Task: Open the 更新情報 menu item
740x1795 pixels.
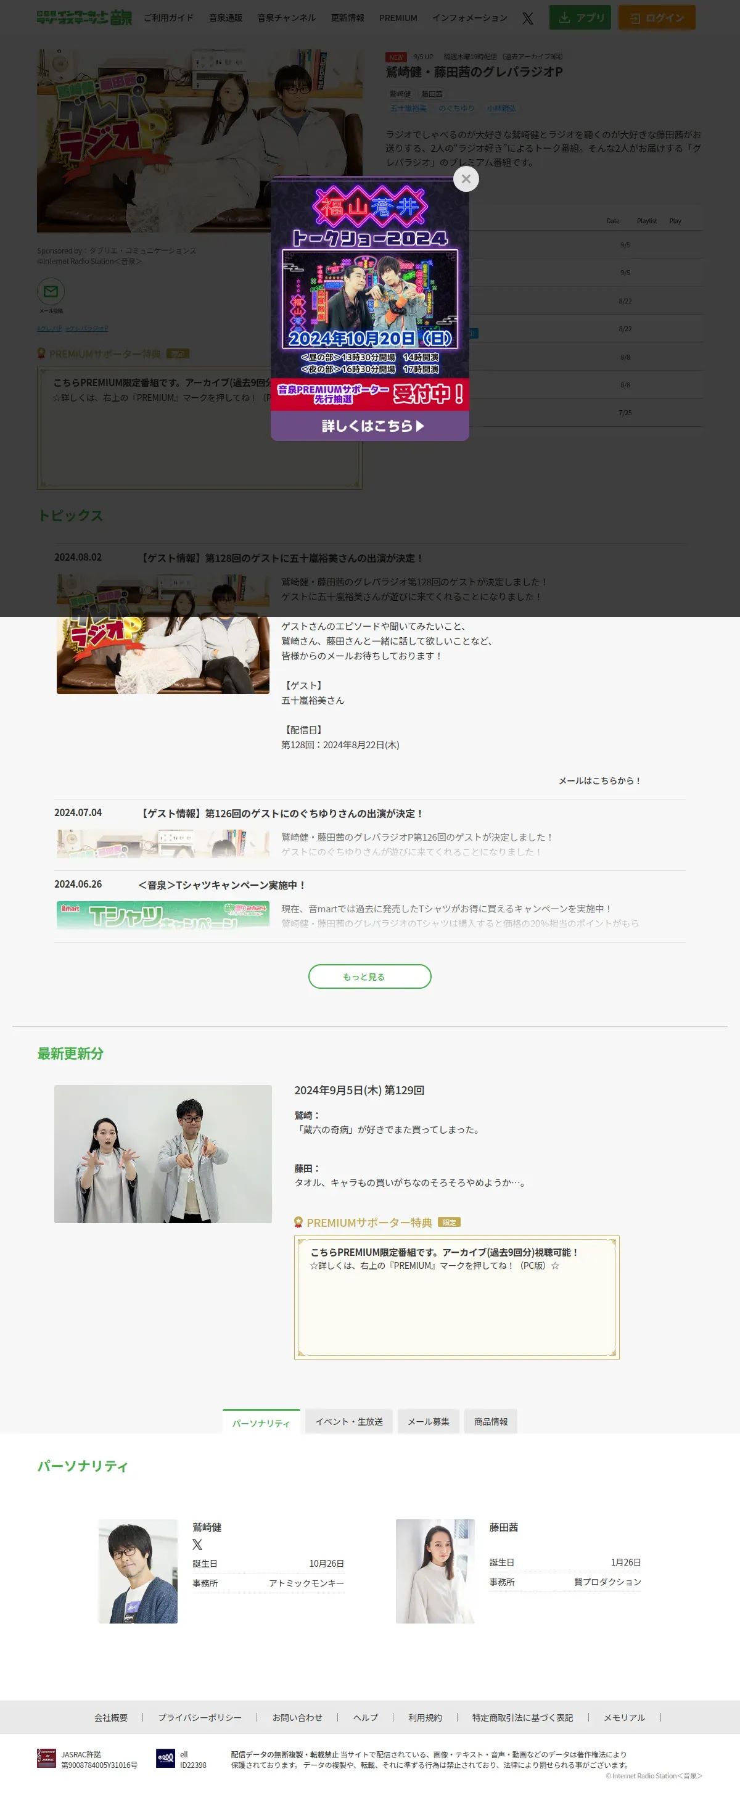Action: click(x=348, y=18)
